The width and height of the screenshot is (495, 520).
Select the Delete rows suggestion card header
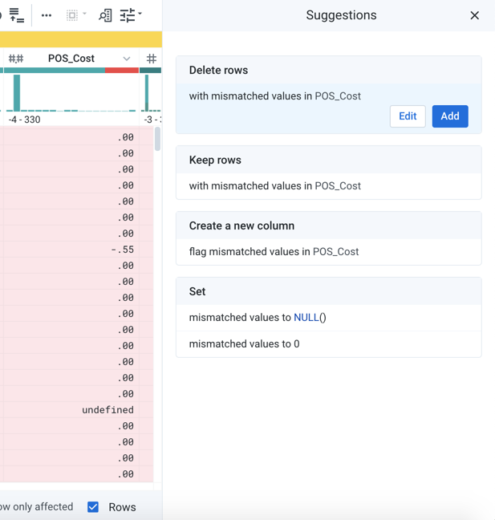329,70
